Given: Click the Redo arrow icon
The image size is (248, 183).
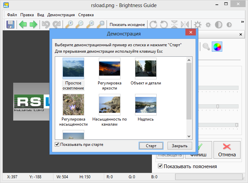Looking at the screenshot, I should [57, 24].
